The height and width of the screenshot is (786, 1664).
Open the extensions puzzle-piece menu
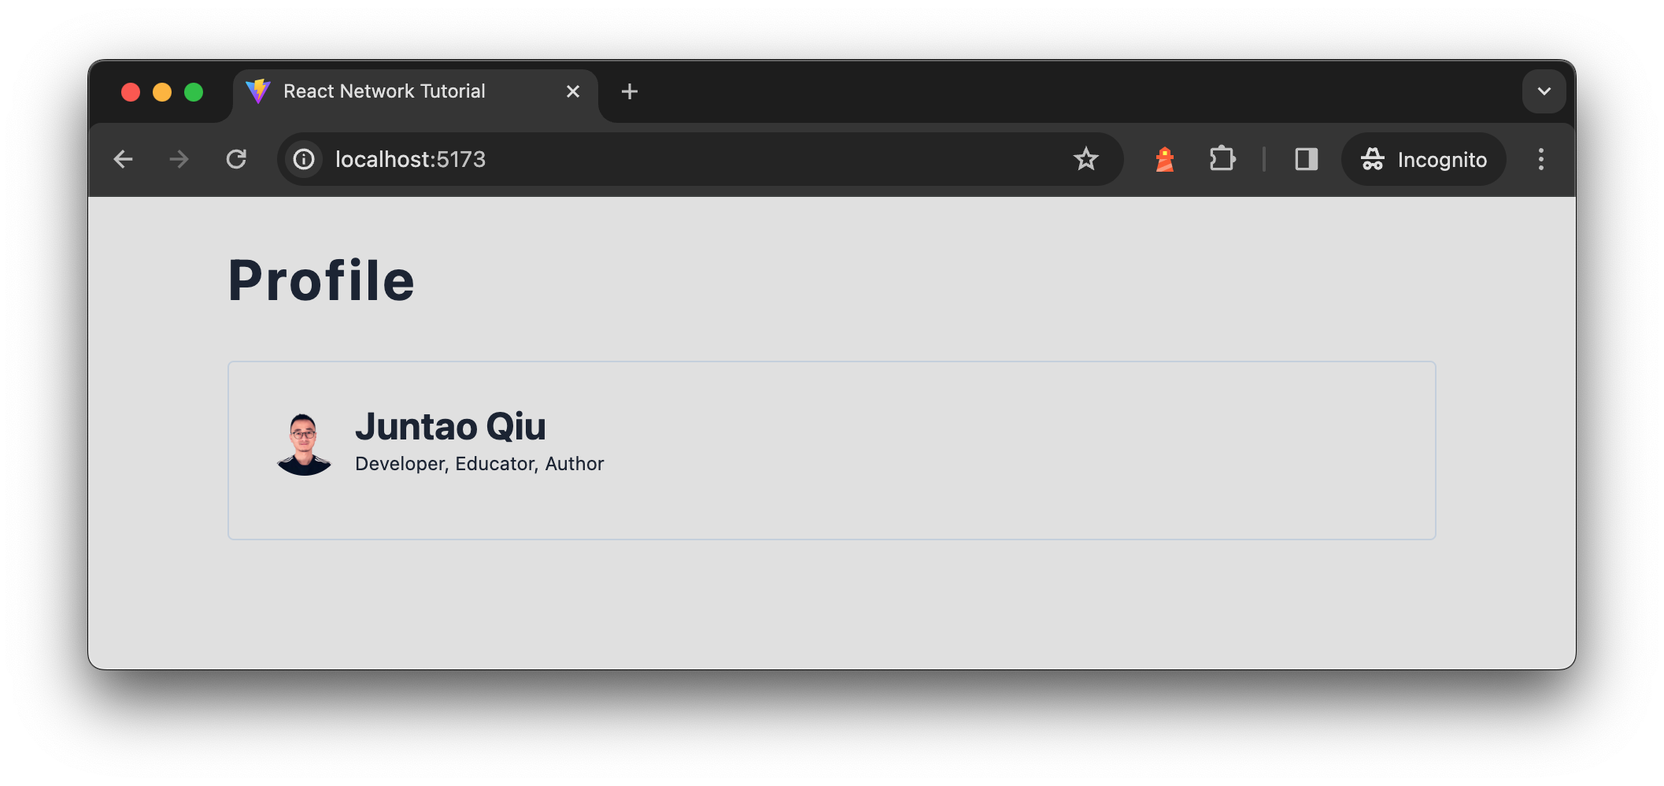(1222, 159)
